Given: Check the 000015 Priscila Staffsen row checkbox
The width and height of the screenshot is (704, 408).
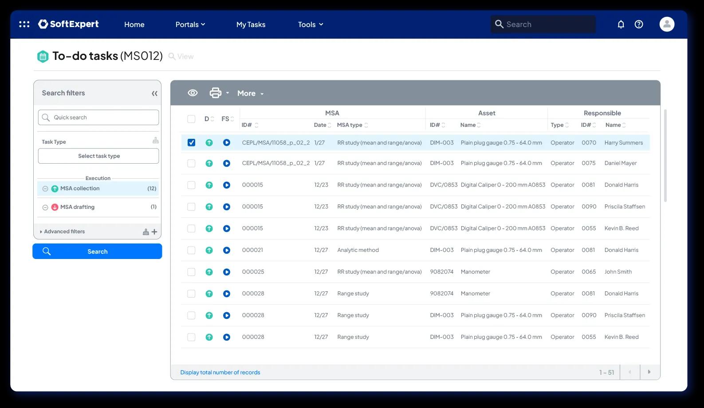Looking at the screenshot, I should [191, 207].
